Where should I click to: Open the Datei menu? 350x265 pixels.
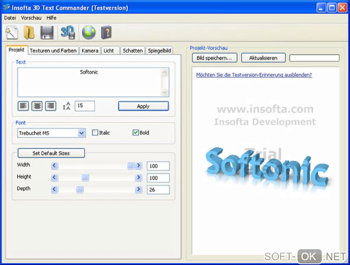coord(10,18)
